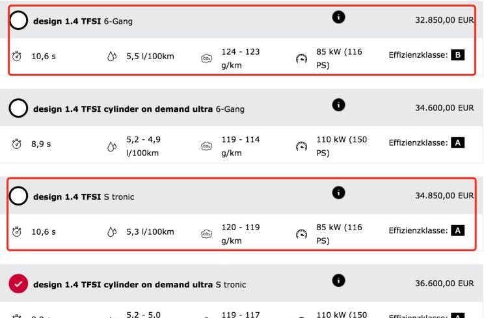Image resolution: width=484 pixels, height=318 pixels.
Task: Select design 1.4 TFSI 6-Gang radio button
Action: [18, 20]
